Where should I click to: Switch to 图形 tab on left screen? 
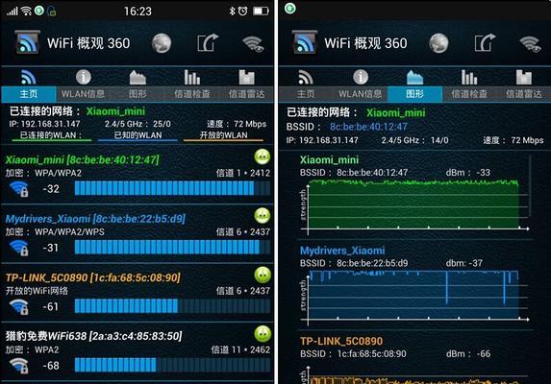tap(138, 84)
